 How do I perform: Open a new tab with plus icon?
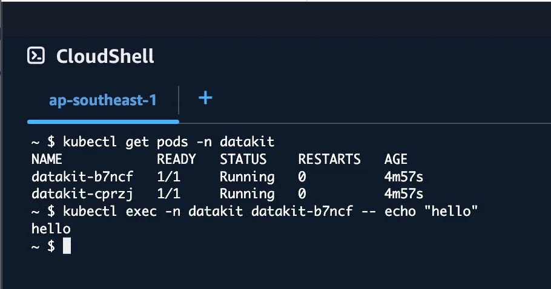[x=205, y=97]
